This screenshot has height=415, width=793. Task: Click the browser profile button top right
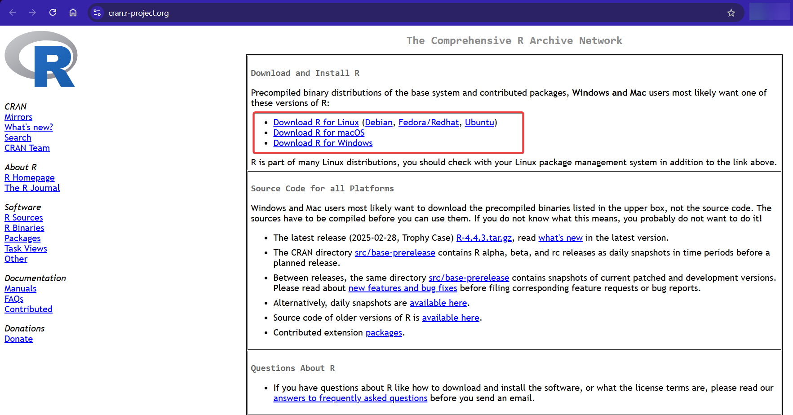point(770,13)
